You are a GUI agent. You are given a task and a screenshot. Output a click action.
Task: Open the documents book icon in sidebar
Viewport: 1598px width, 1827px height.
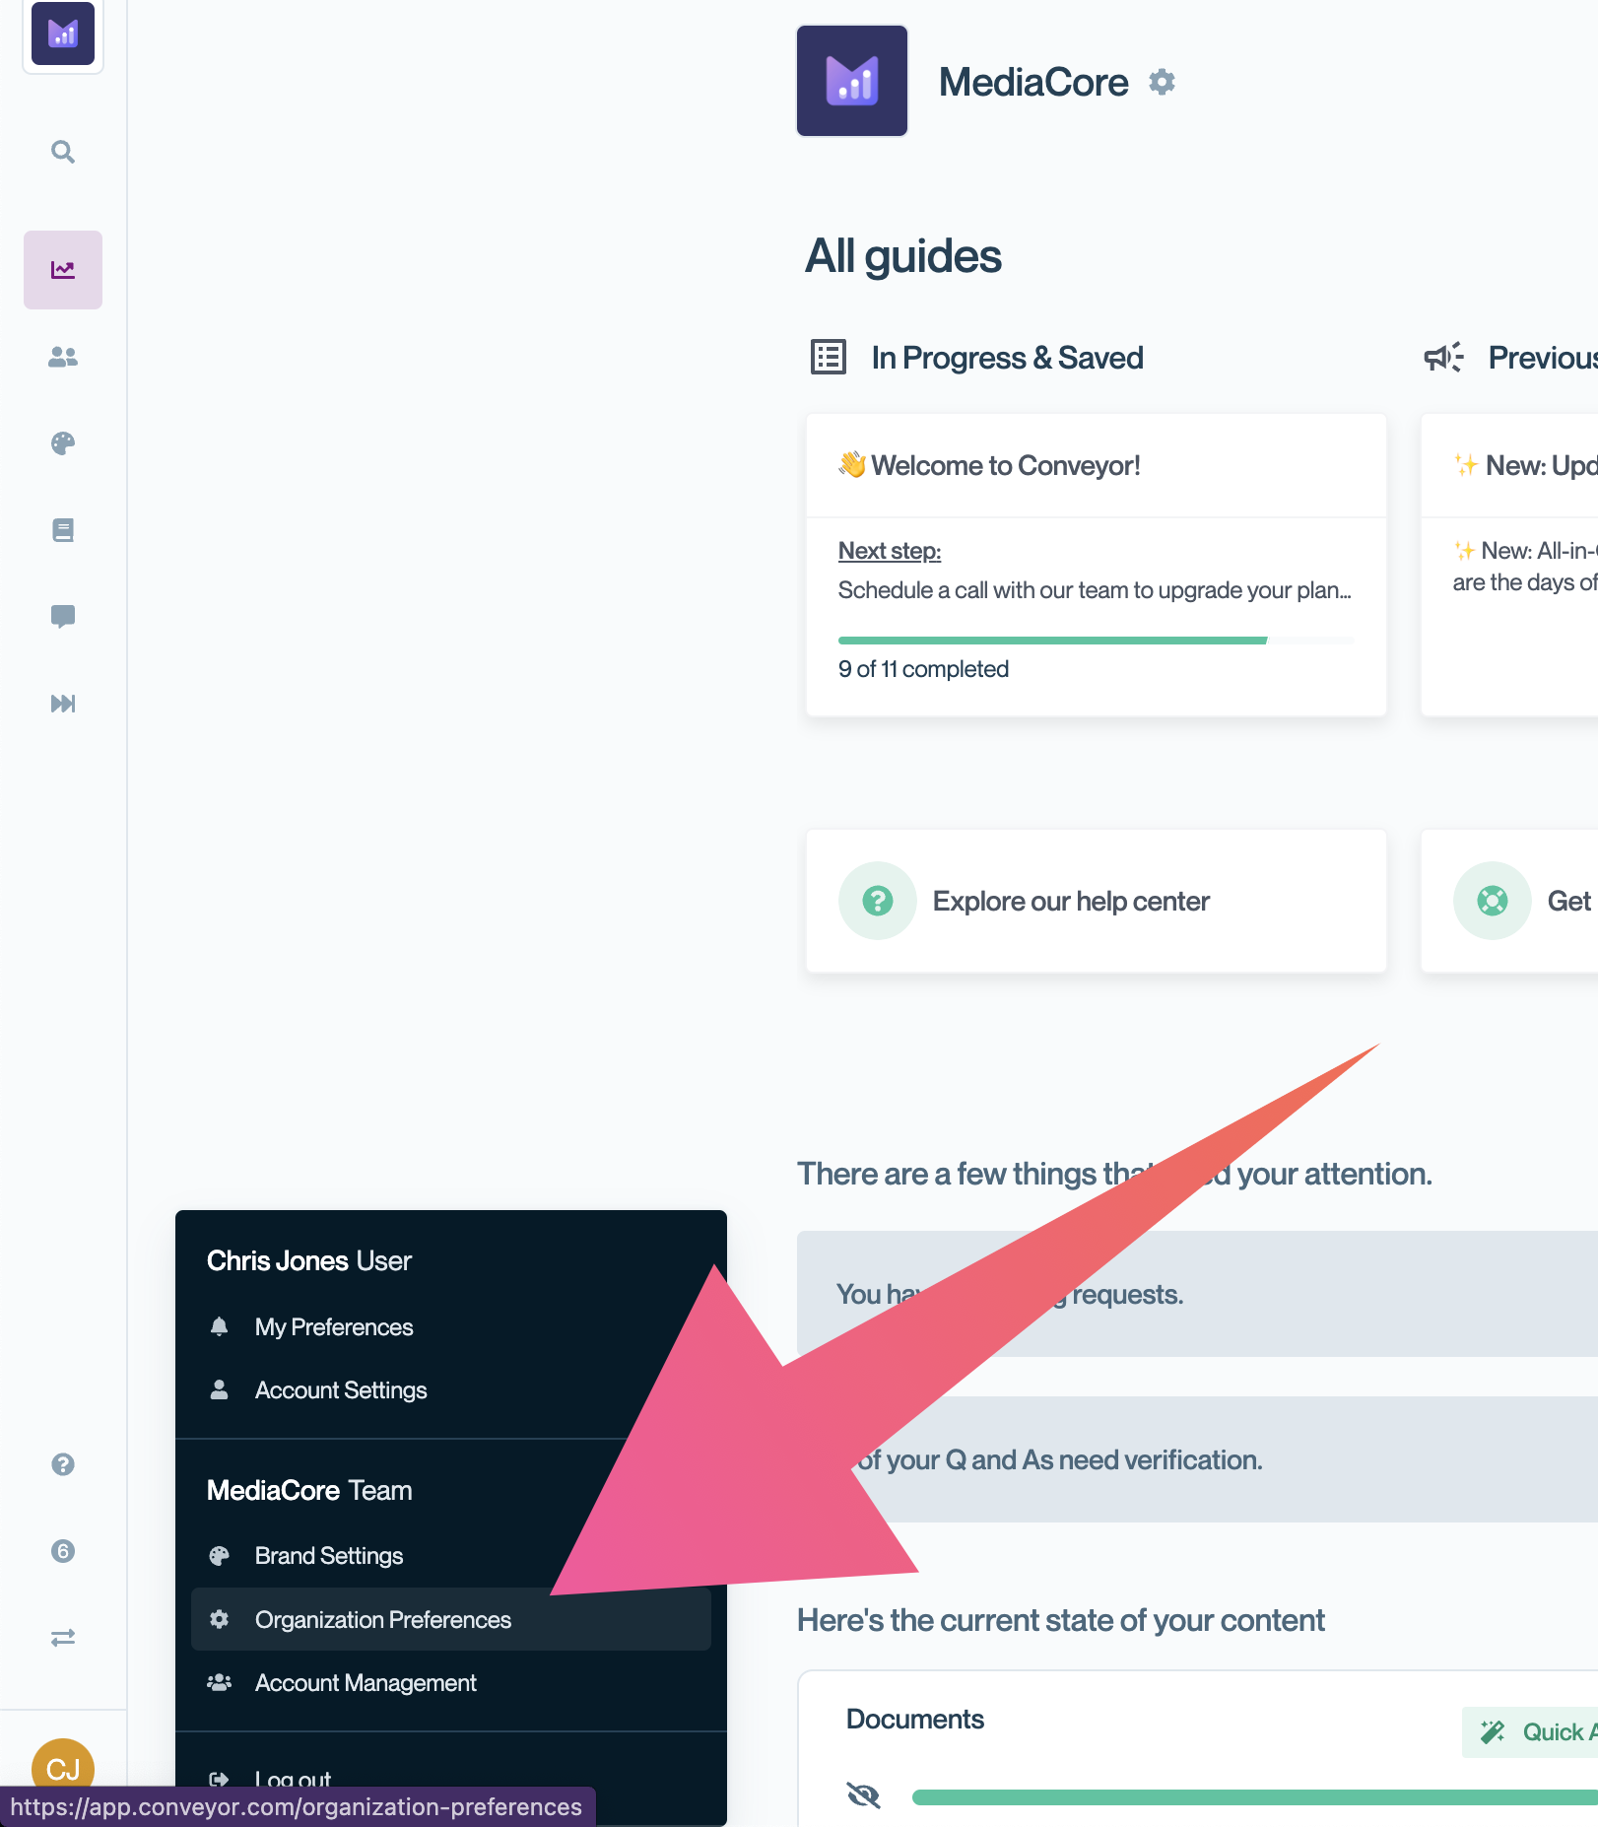[63, 530]
